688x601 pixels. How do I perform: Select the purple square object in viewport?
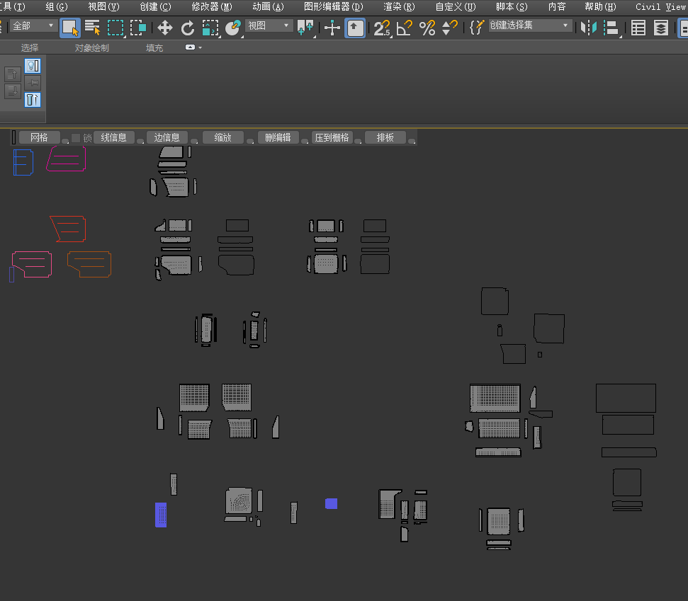click(x=332, y=504)
